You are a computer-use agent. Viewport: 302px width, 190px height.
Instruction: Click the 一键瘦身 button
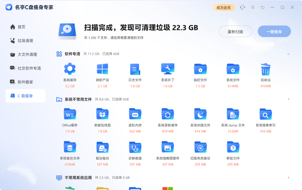[274, 31]
